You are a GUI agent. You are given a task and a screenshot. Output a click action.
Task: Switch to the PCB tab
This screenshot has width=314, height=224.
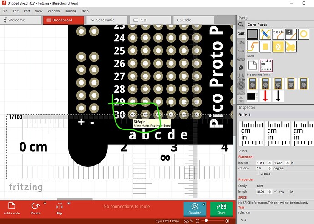click(x=150, y=20)
